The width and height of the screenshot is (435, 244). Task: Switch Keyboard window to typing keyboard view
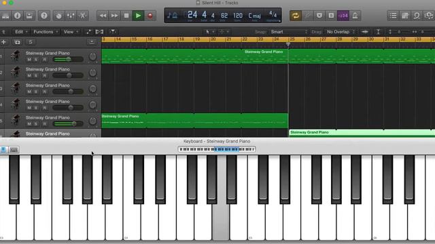click(14, 150)
